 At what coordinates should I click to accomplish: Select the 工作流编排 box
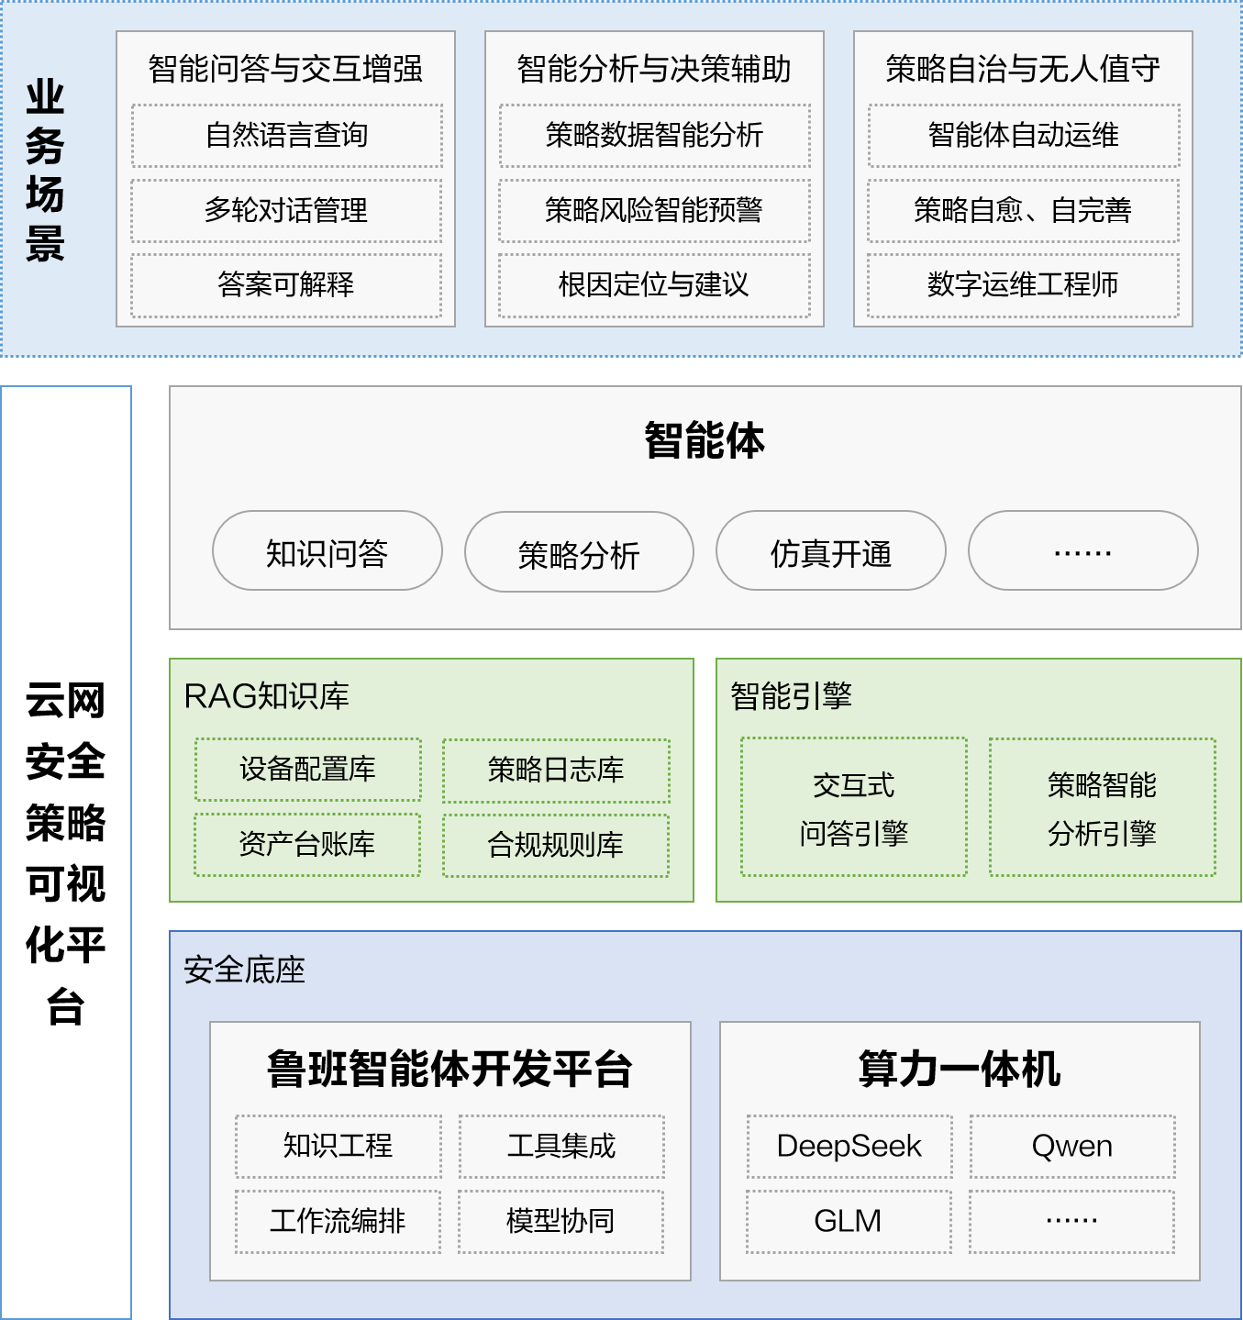coord(338,1222)
